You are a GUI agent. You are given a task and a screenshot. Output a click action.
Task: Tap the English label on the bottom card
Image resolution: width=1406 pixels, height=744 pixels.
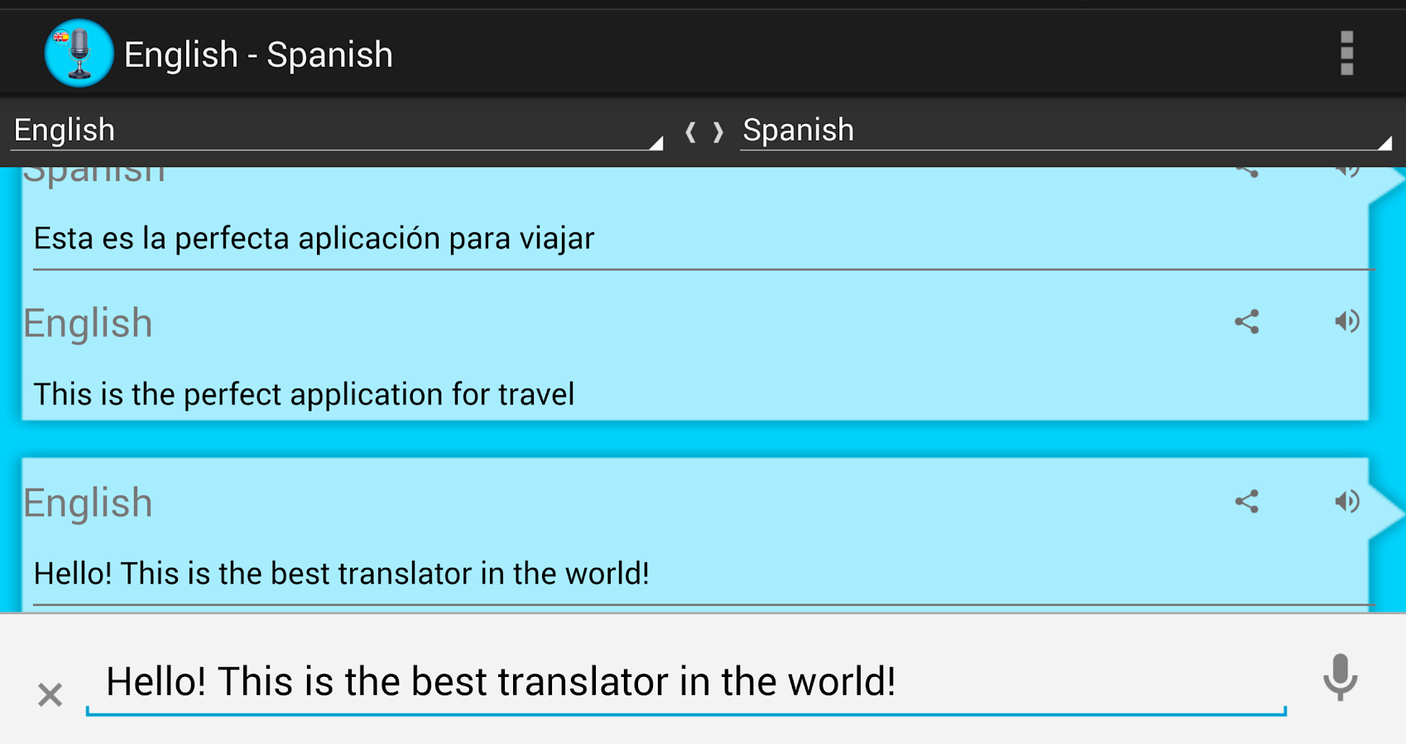click(88, 503)
